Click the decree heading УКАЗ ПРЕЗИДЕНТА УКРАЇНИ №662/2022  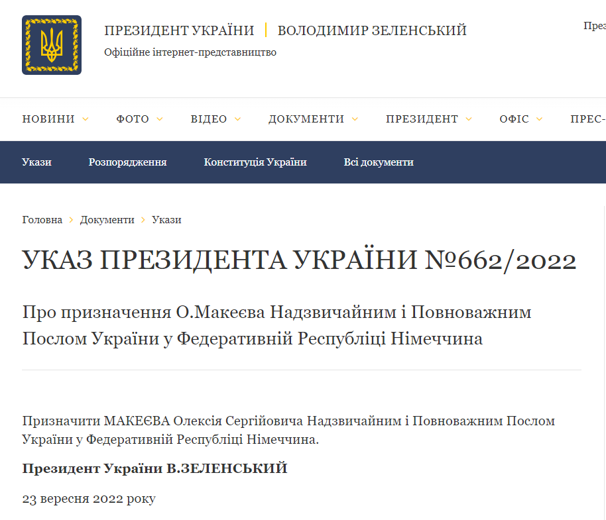[x=300, y=260]
